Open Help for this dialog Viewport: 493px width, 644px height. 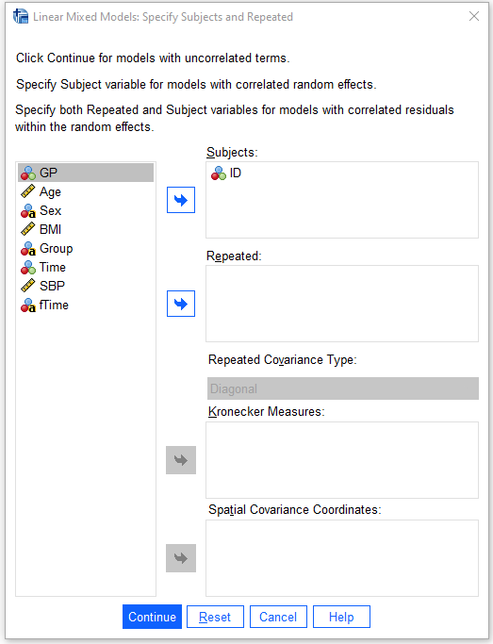[341, 617]
